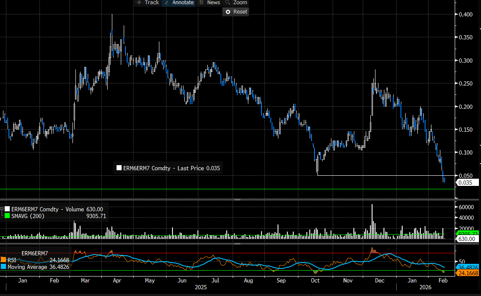Viewport: 481px width, 296px height.
Task: Click the News list icon
Action: [202, 3]
